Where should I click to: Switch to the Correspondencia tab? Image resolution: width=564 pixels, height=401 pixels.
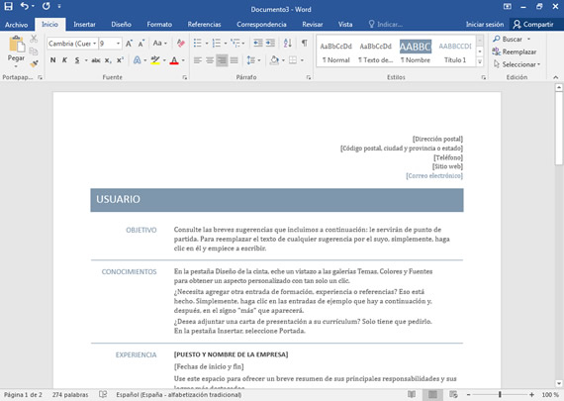coord(261,25)
